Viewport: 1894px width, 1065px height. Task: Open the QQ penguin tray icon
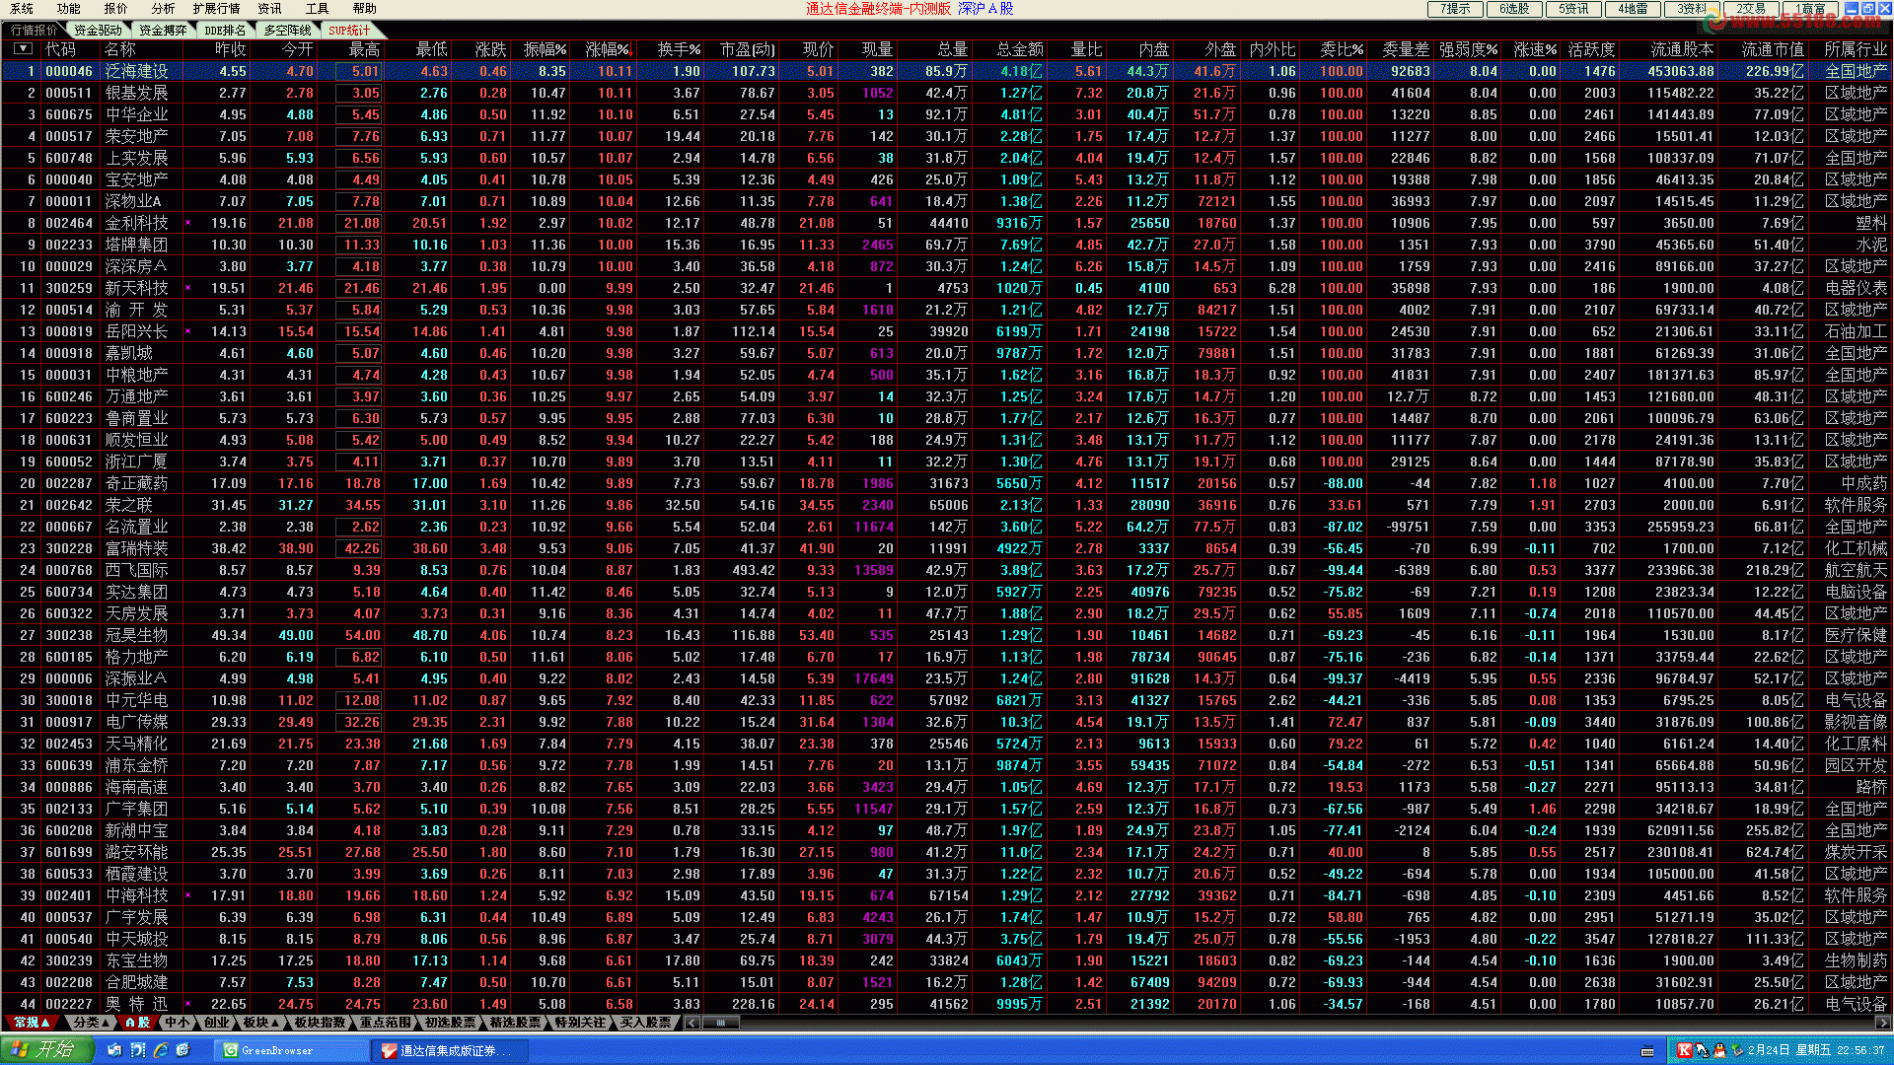click(1719, 1050)
